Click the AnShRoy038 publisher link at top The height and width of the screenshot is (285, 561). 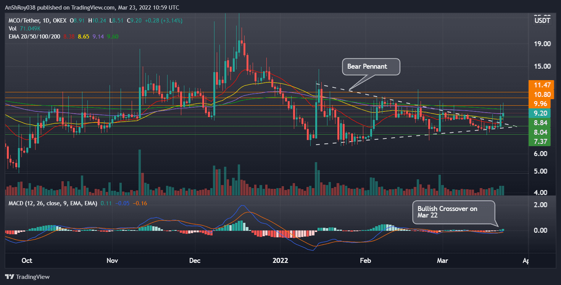(21, 7)
